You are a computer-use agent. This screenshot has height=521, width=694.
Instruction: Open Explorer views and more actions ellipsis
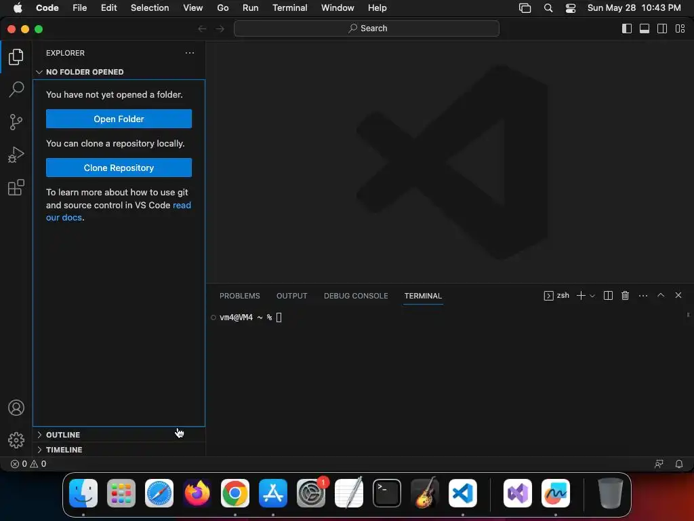pyautogui.click(x=190, y=53)
